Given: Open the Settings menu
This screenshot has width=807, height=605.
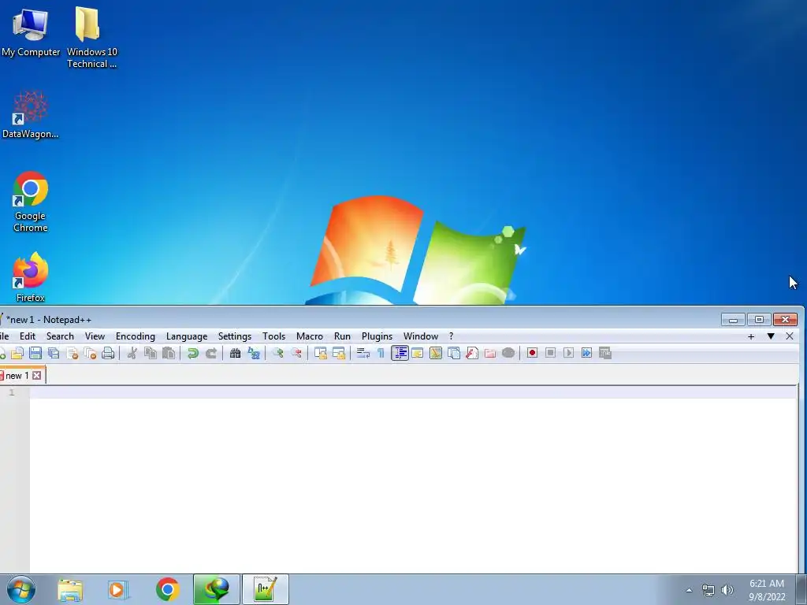Looking at the screenshot, I should click(235, 336).
